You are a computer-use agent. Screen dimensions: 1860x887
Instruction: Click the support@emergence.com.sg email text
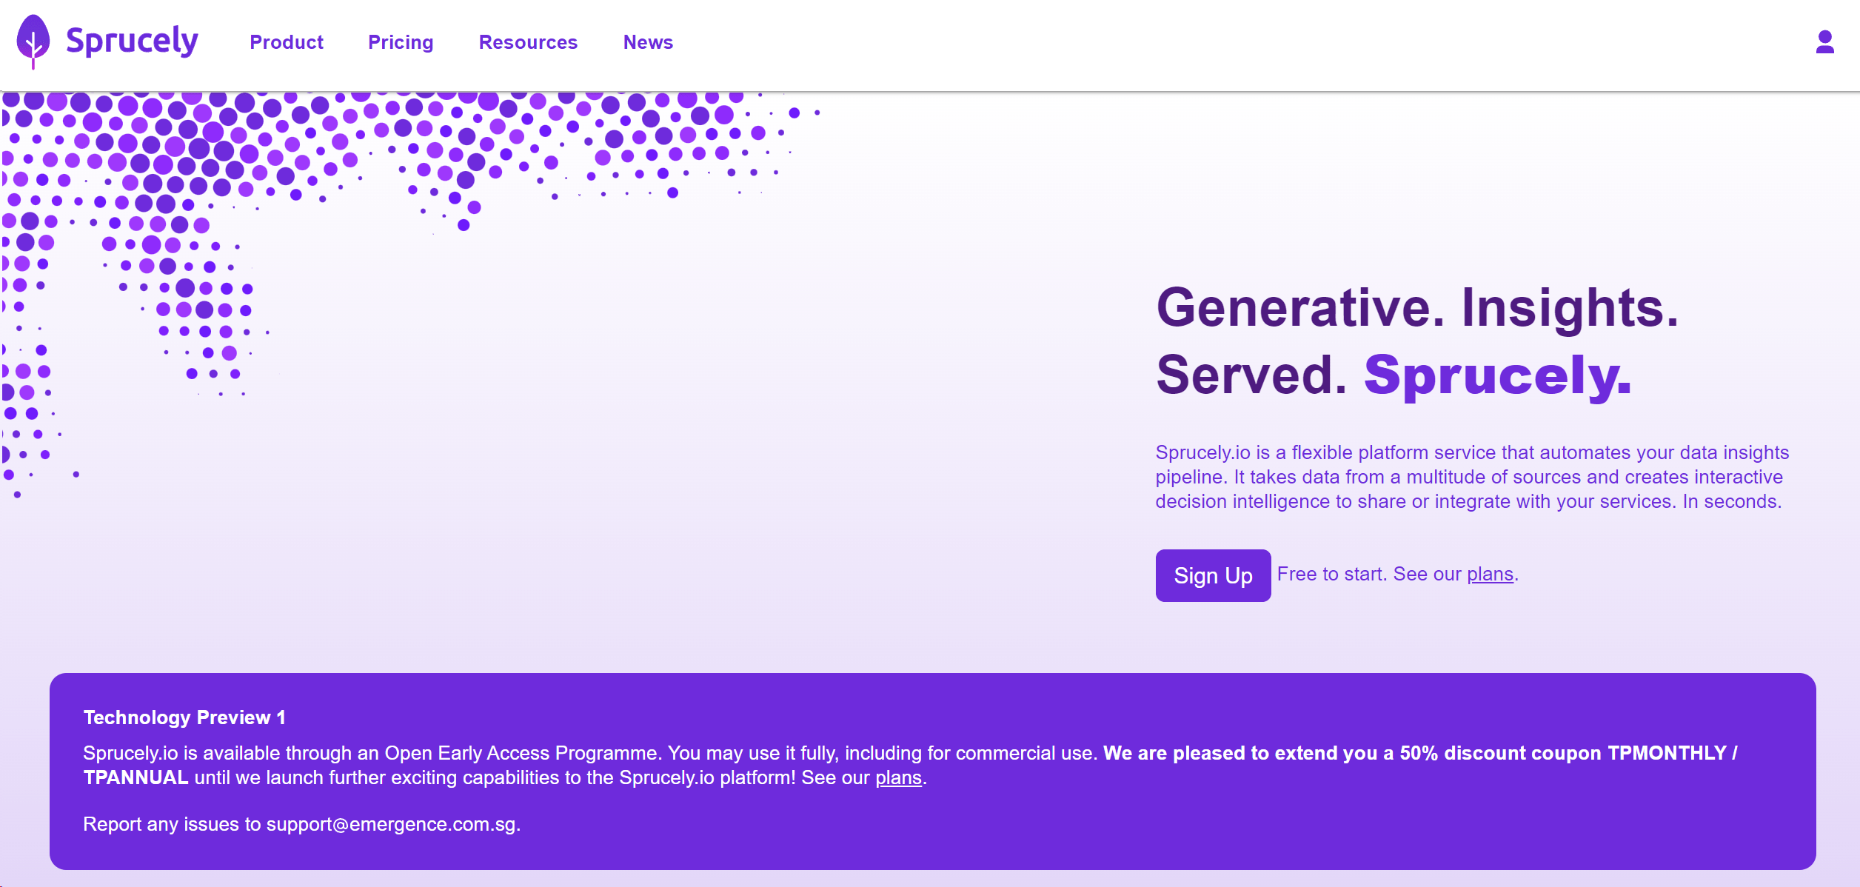pyautogui.click(x=392, y=824)
